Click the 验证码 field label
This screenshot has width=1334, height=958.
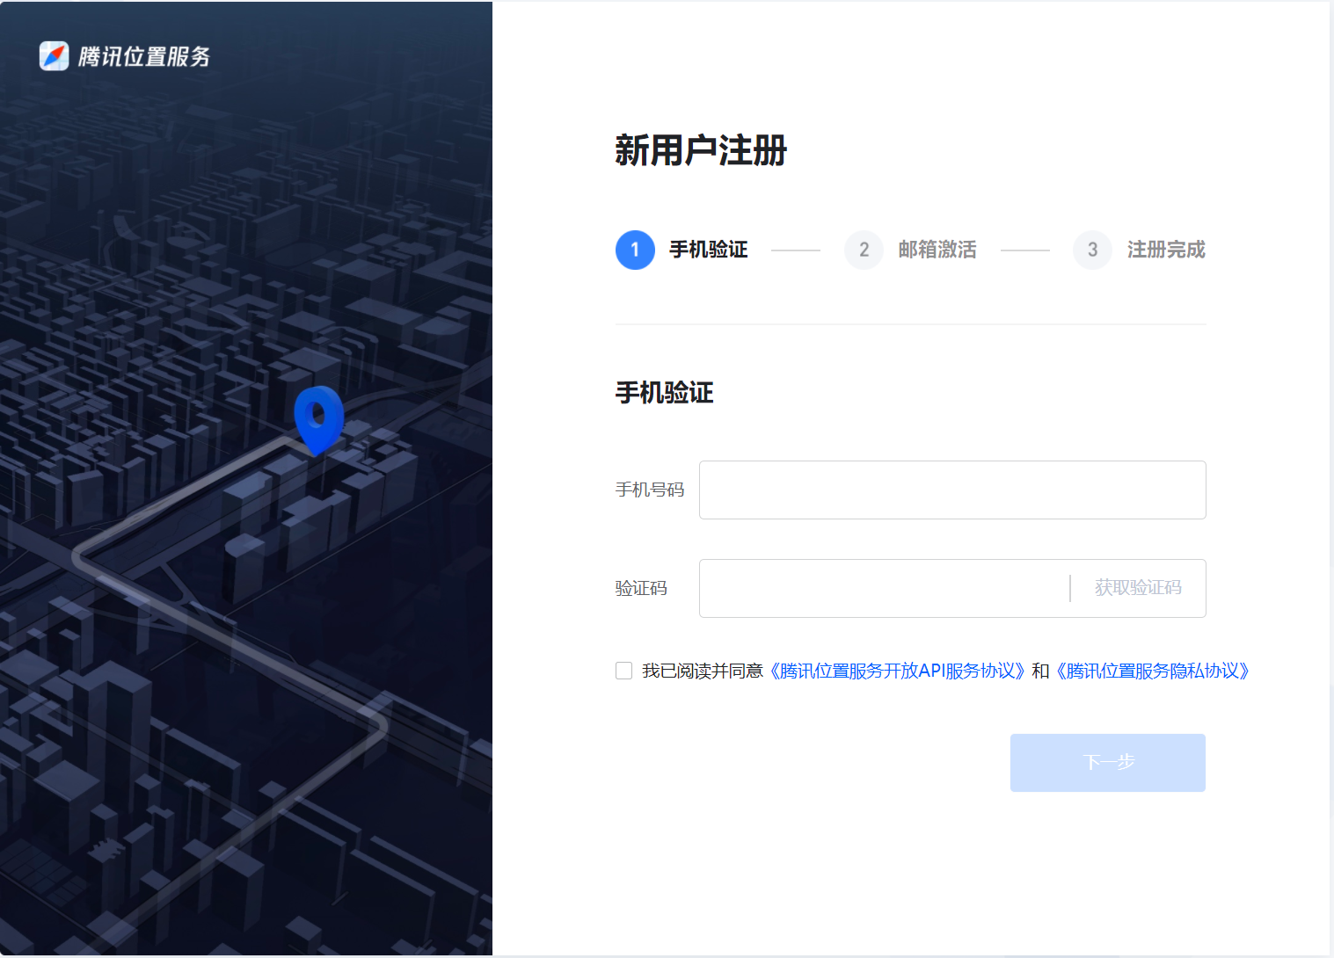[x=641, y=589]
